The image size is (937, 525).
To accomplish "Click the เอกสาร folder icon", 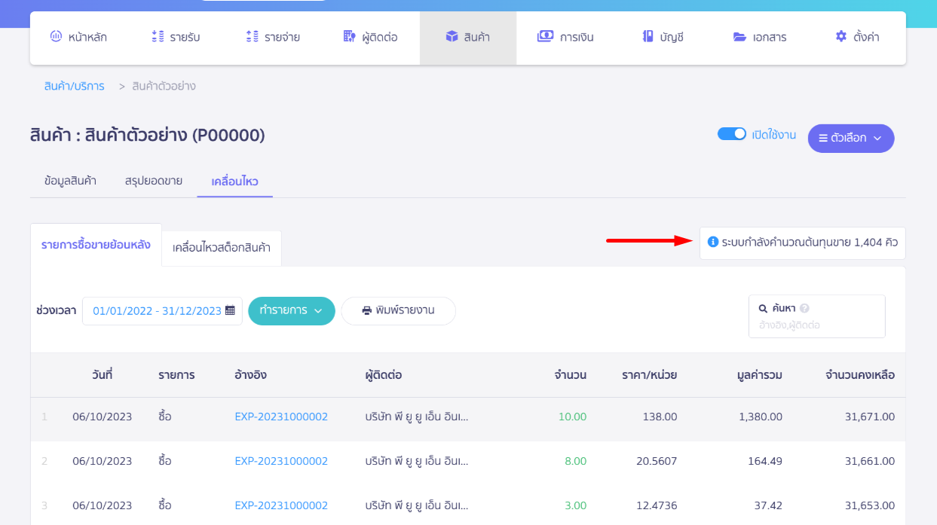I will click(739, 36).
